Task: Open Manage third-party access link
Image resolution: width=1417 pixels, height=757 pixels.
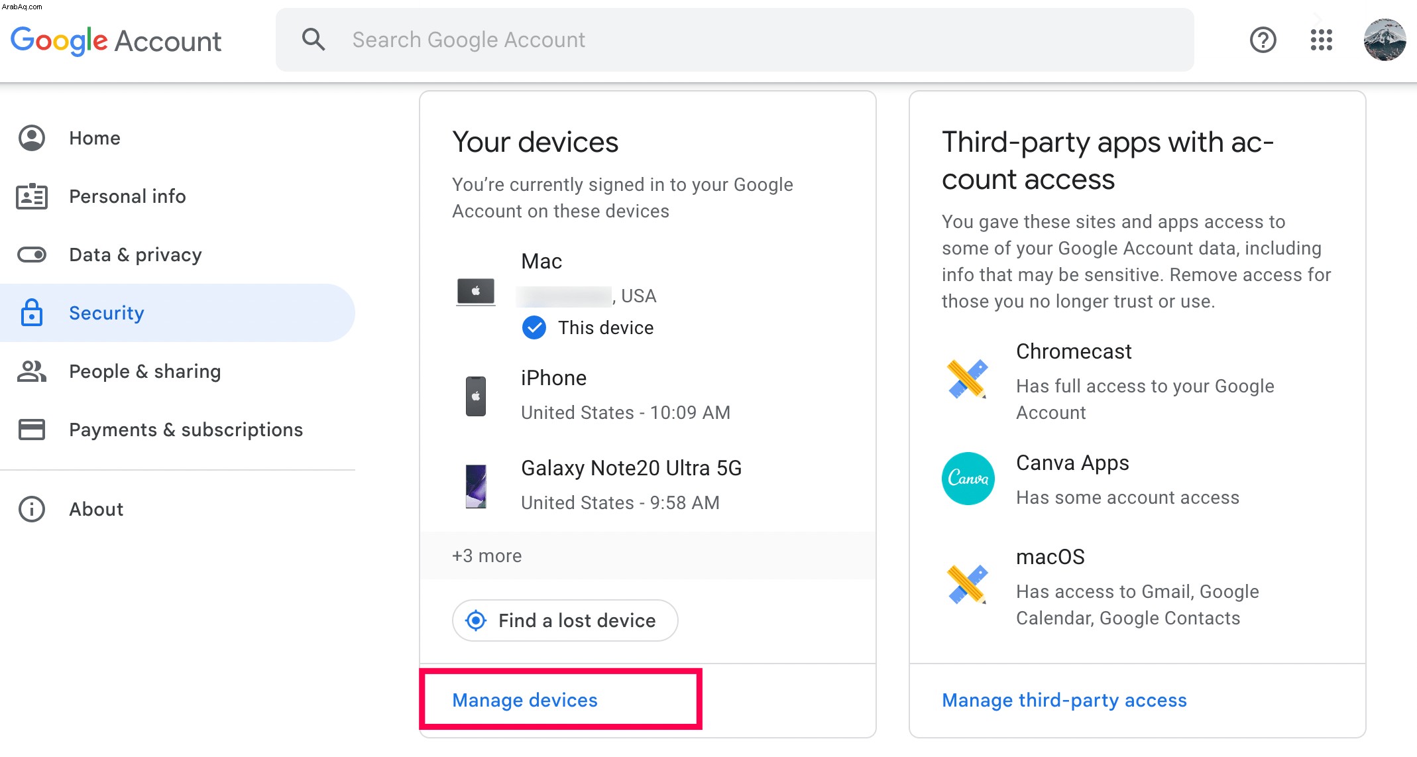Action: point(1064,700)
